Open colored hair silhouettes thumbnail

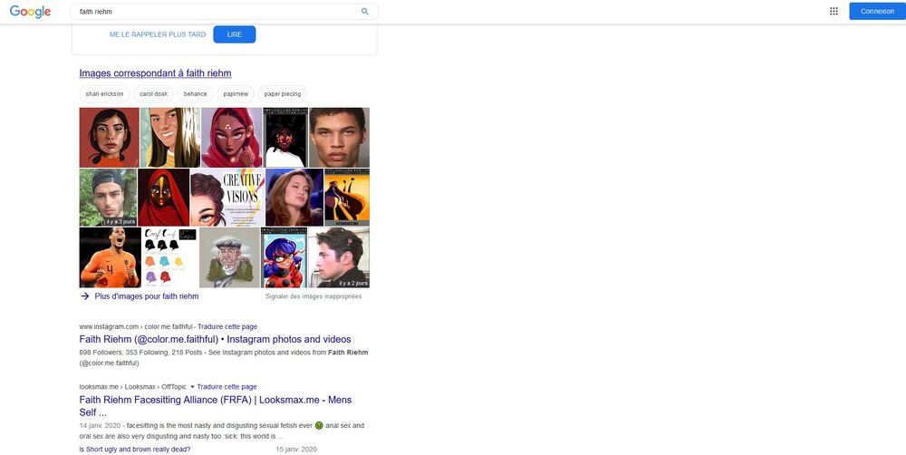170,257
